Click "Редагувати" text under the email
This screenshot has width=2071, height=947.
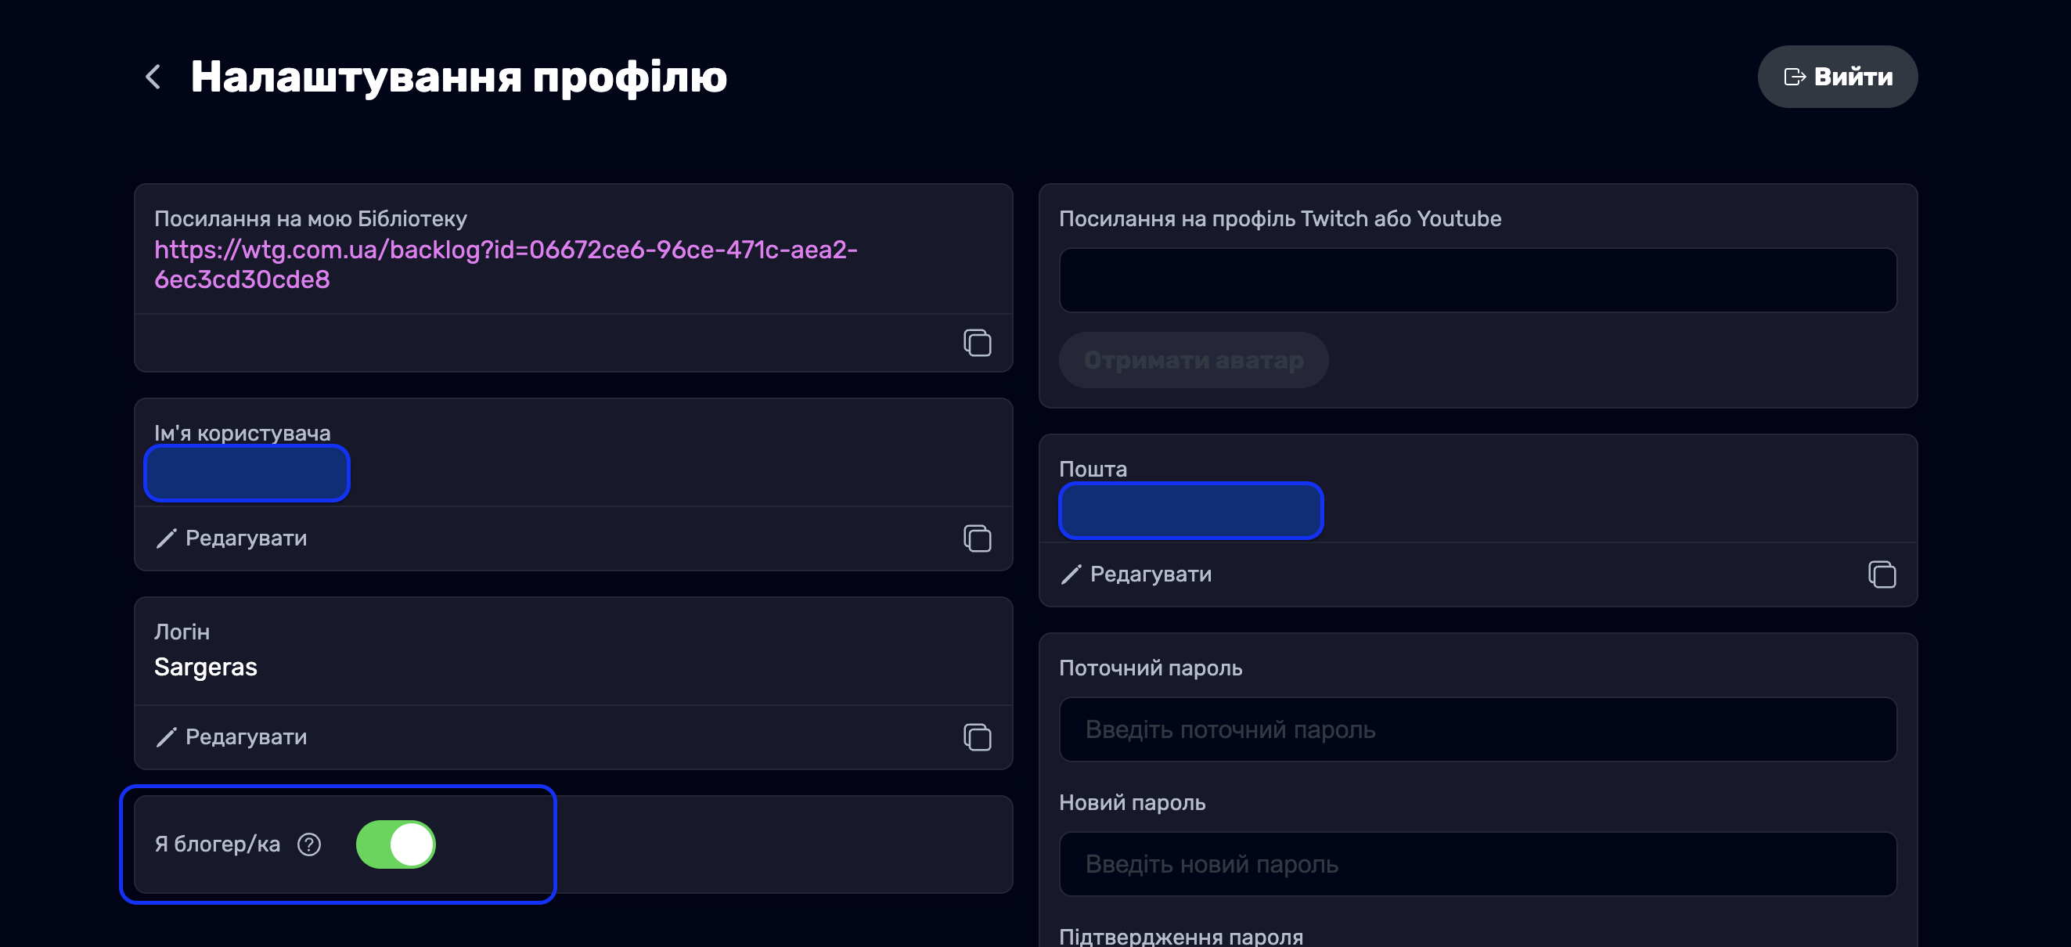(1151, 574)
